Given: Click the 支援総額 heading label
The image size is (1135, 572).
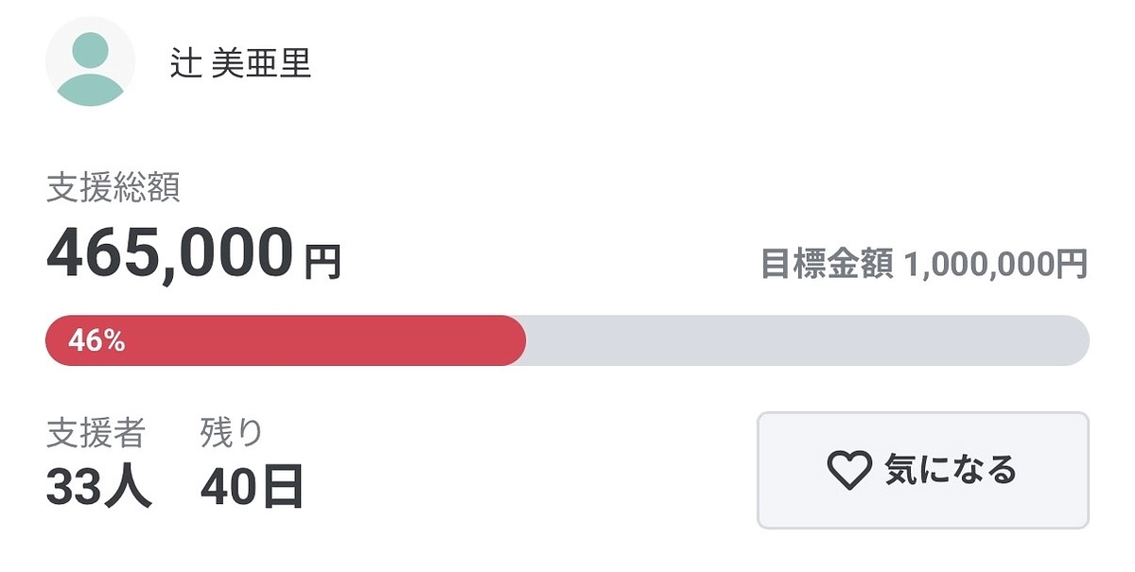Looking at the screenshot, I should [113, 187].
